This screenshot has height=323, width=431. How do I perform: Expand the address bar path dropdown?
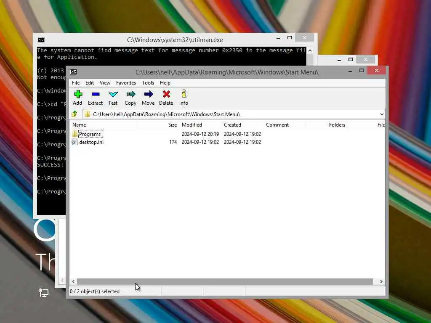coord(381,114)
